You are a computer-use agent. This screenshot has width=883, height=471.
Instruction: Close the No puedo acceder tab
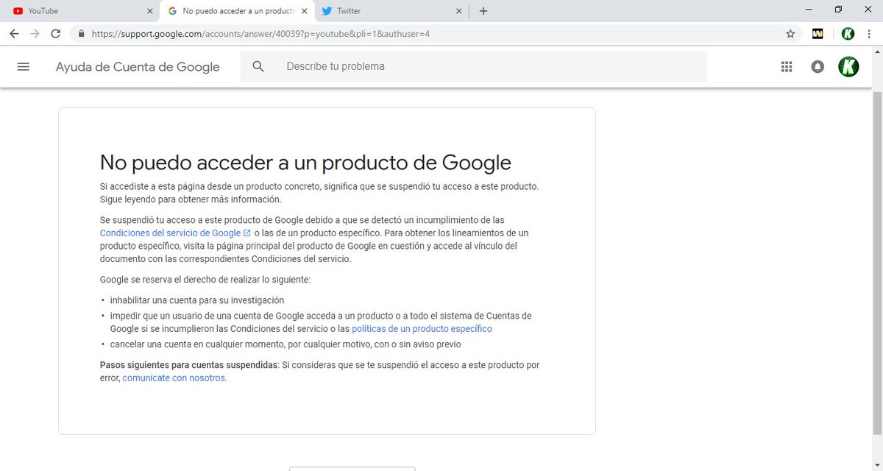[305, 11]
